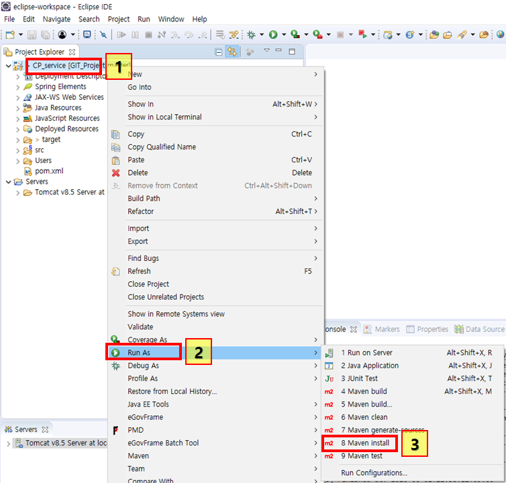Click the Open Terminal monitor icon
The image size is (506, 483).
pos(87,34)
